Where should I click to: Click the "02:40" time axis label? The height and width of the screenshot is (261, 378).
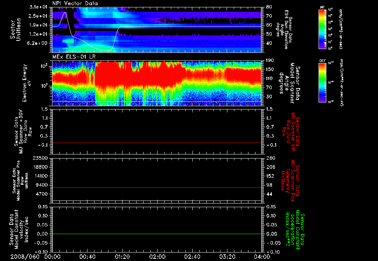[x=192, y=257]
